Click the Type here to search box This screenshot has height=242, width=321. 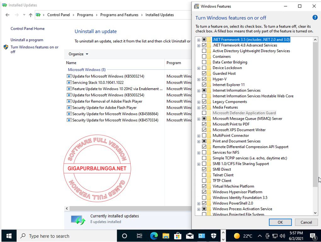pos(67,236)
